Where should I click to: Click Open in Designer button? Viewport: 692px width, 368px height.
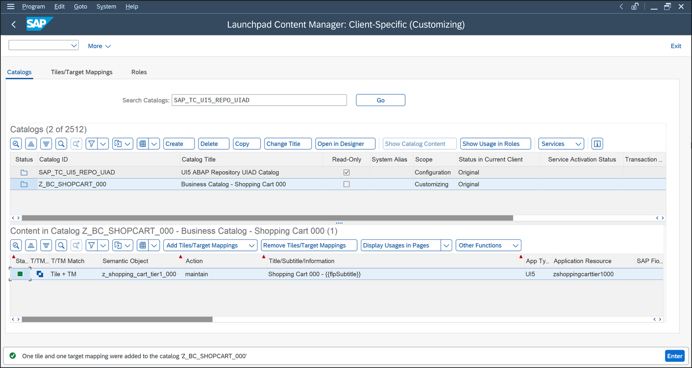pos(346,144)
